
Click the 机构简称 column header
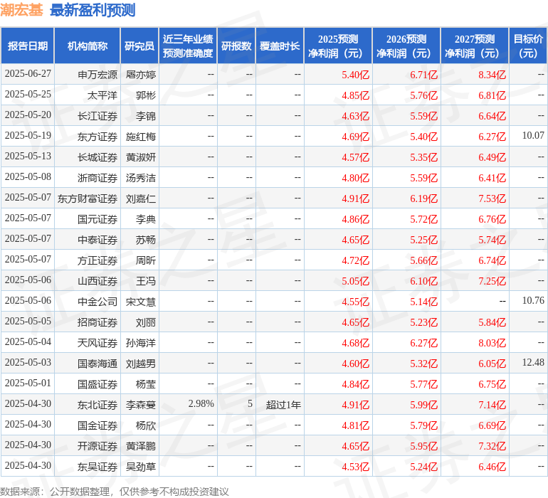pos(88,46)
